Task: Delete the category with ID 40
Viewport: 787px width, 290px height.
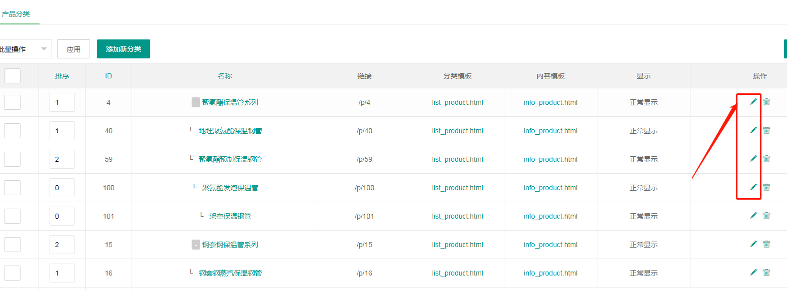Action: pyautogui.click(x=766, y=130)
